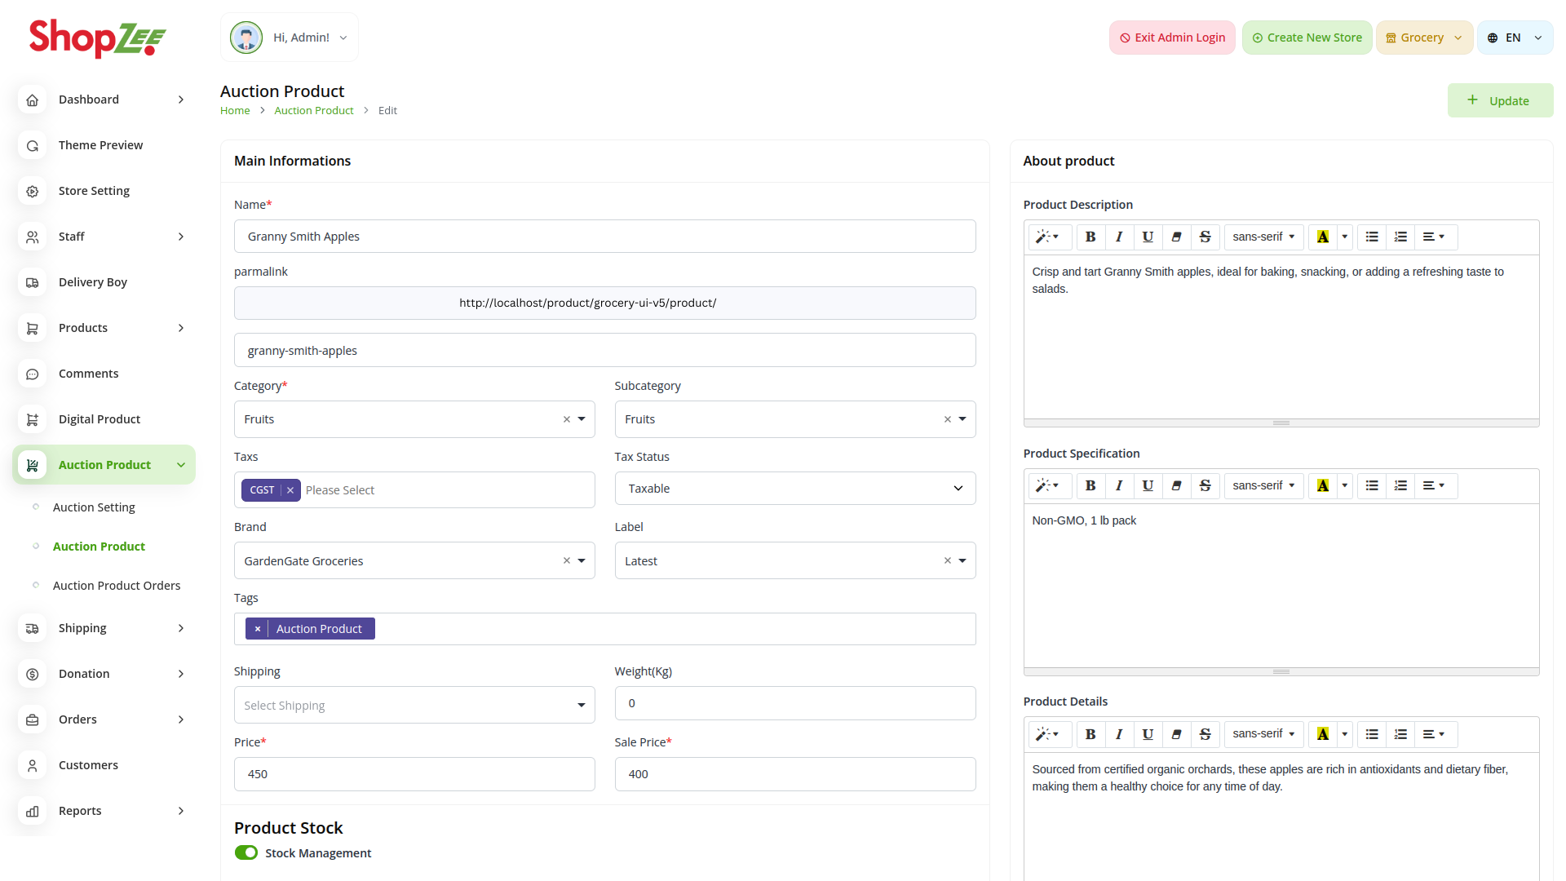
Task: Click Italic icon in Product Specification toolbar
Action: 1119,486
